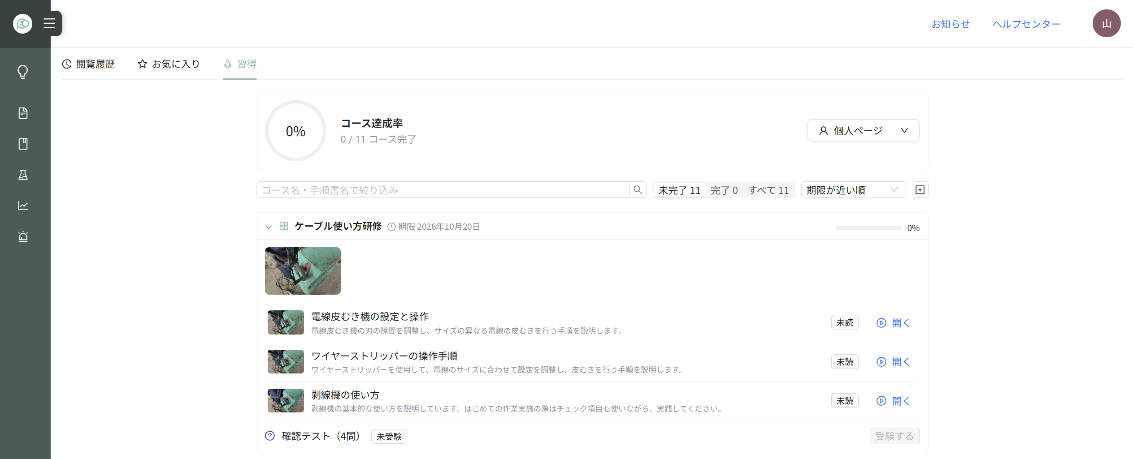The height and width of the screenshot is (459, 1133).
Task: Click the grid icon beside ケーブル使い方研修
Action: pos(284,226)
